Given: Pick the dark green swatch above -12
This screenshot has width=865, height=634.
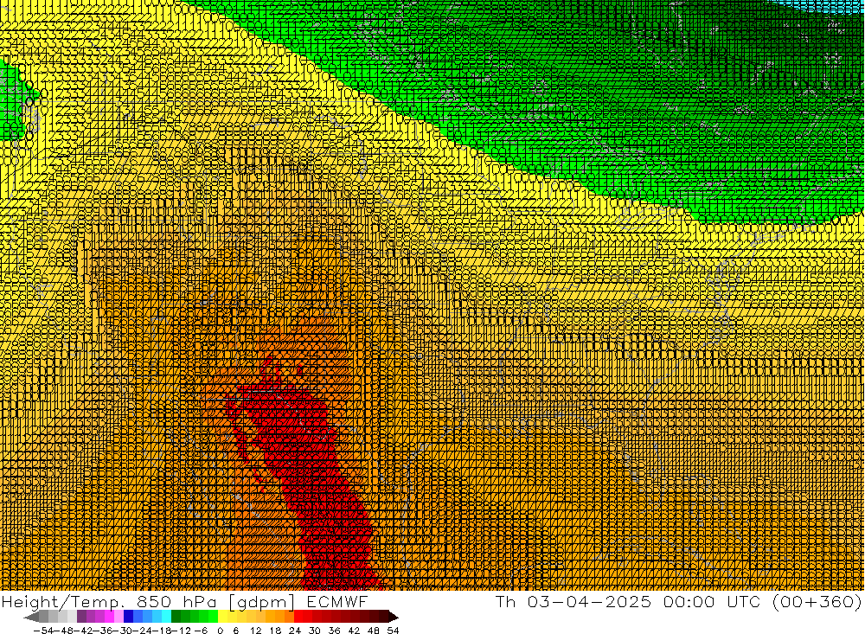Looking at the screenshot, I should (176, 617).
